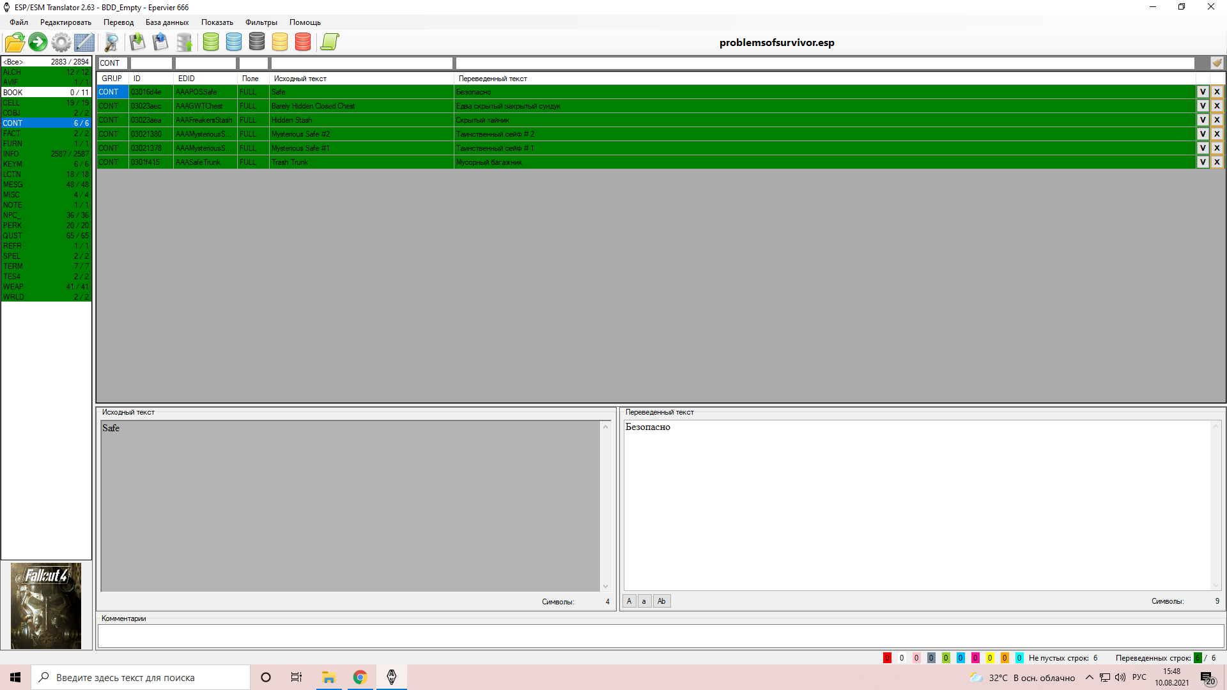The image size is (1227, 690).
Task: Click the X button on Hidden Stash row
Action: (x=1217, y=120)
